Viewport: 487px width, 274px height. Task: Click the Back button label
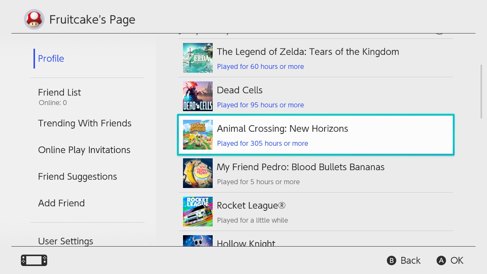pyautogui.click(x=410, y=260)
